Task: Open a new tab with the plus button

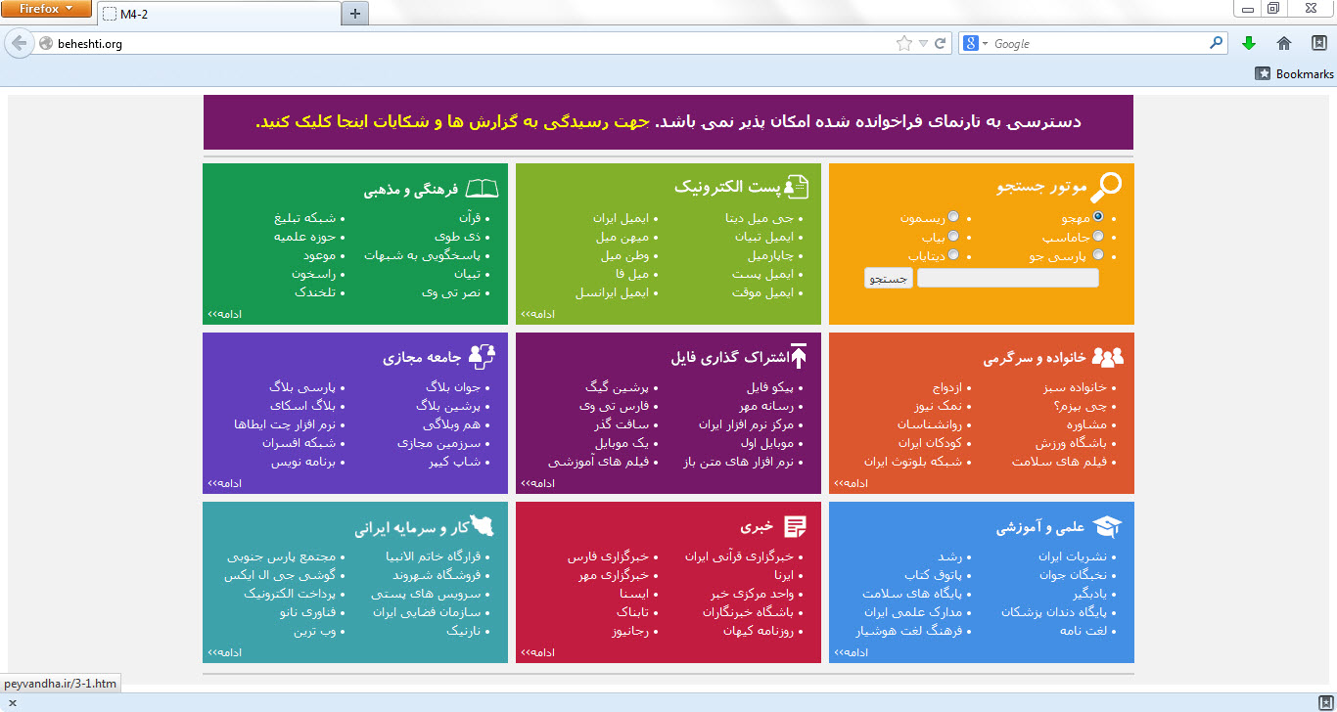Action: tap(355, 13)
